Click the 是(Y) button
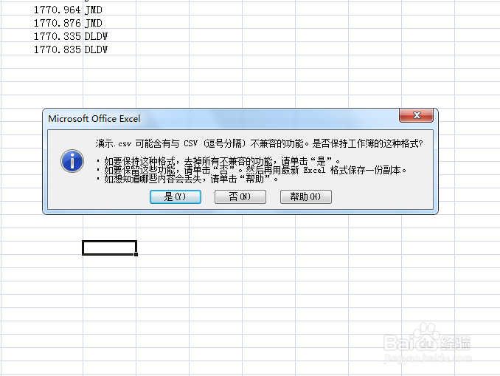 [176, 196]
